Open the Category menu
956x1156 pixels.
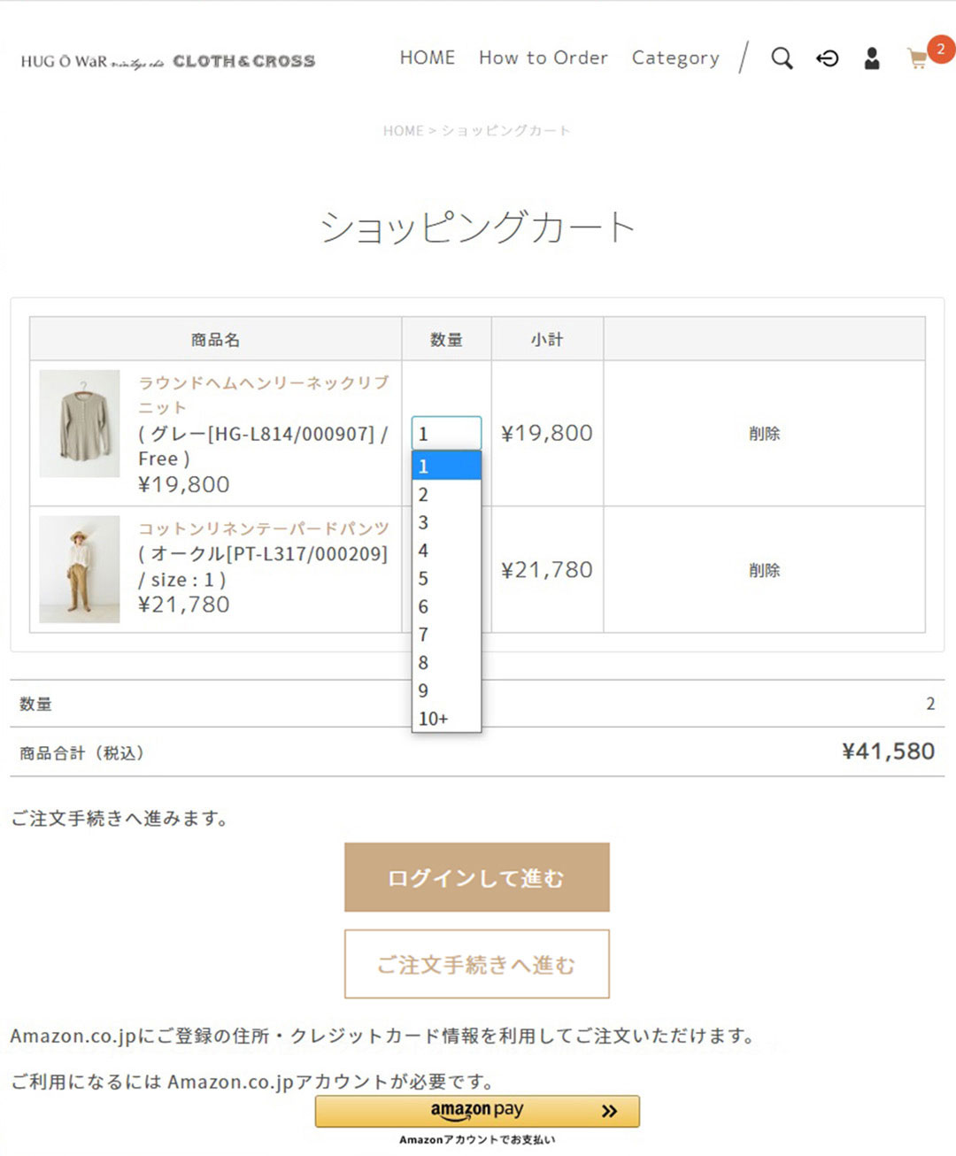point(675,58)
